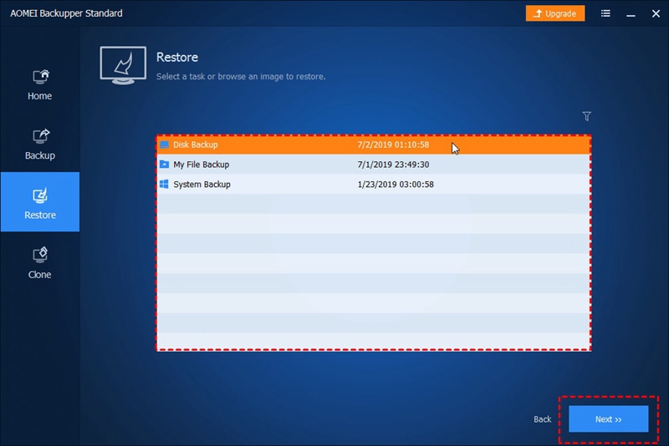The image size is (669, 446).
Task: Open the hamburger menu icon in title bar
Action: 605,13
